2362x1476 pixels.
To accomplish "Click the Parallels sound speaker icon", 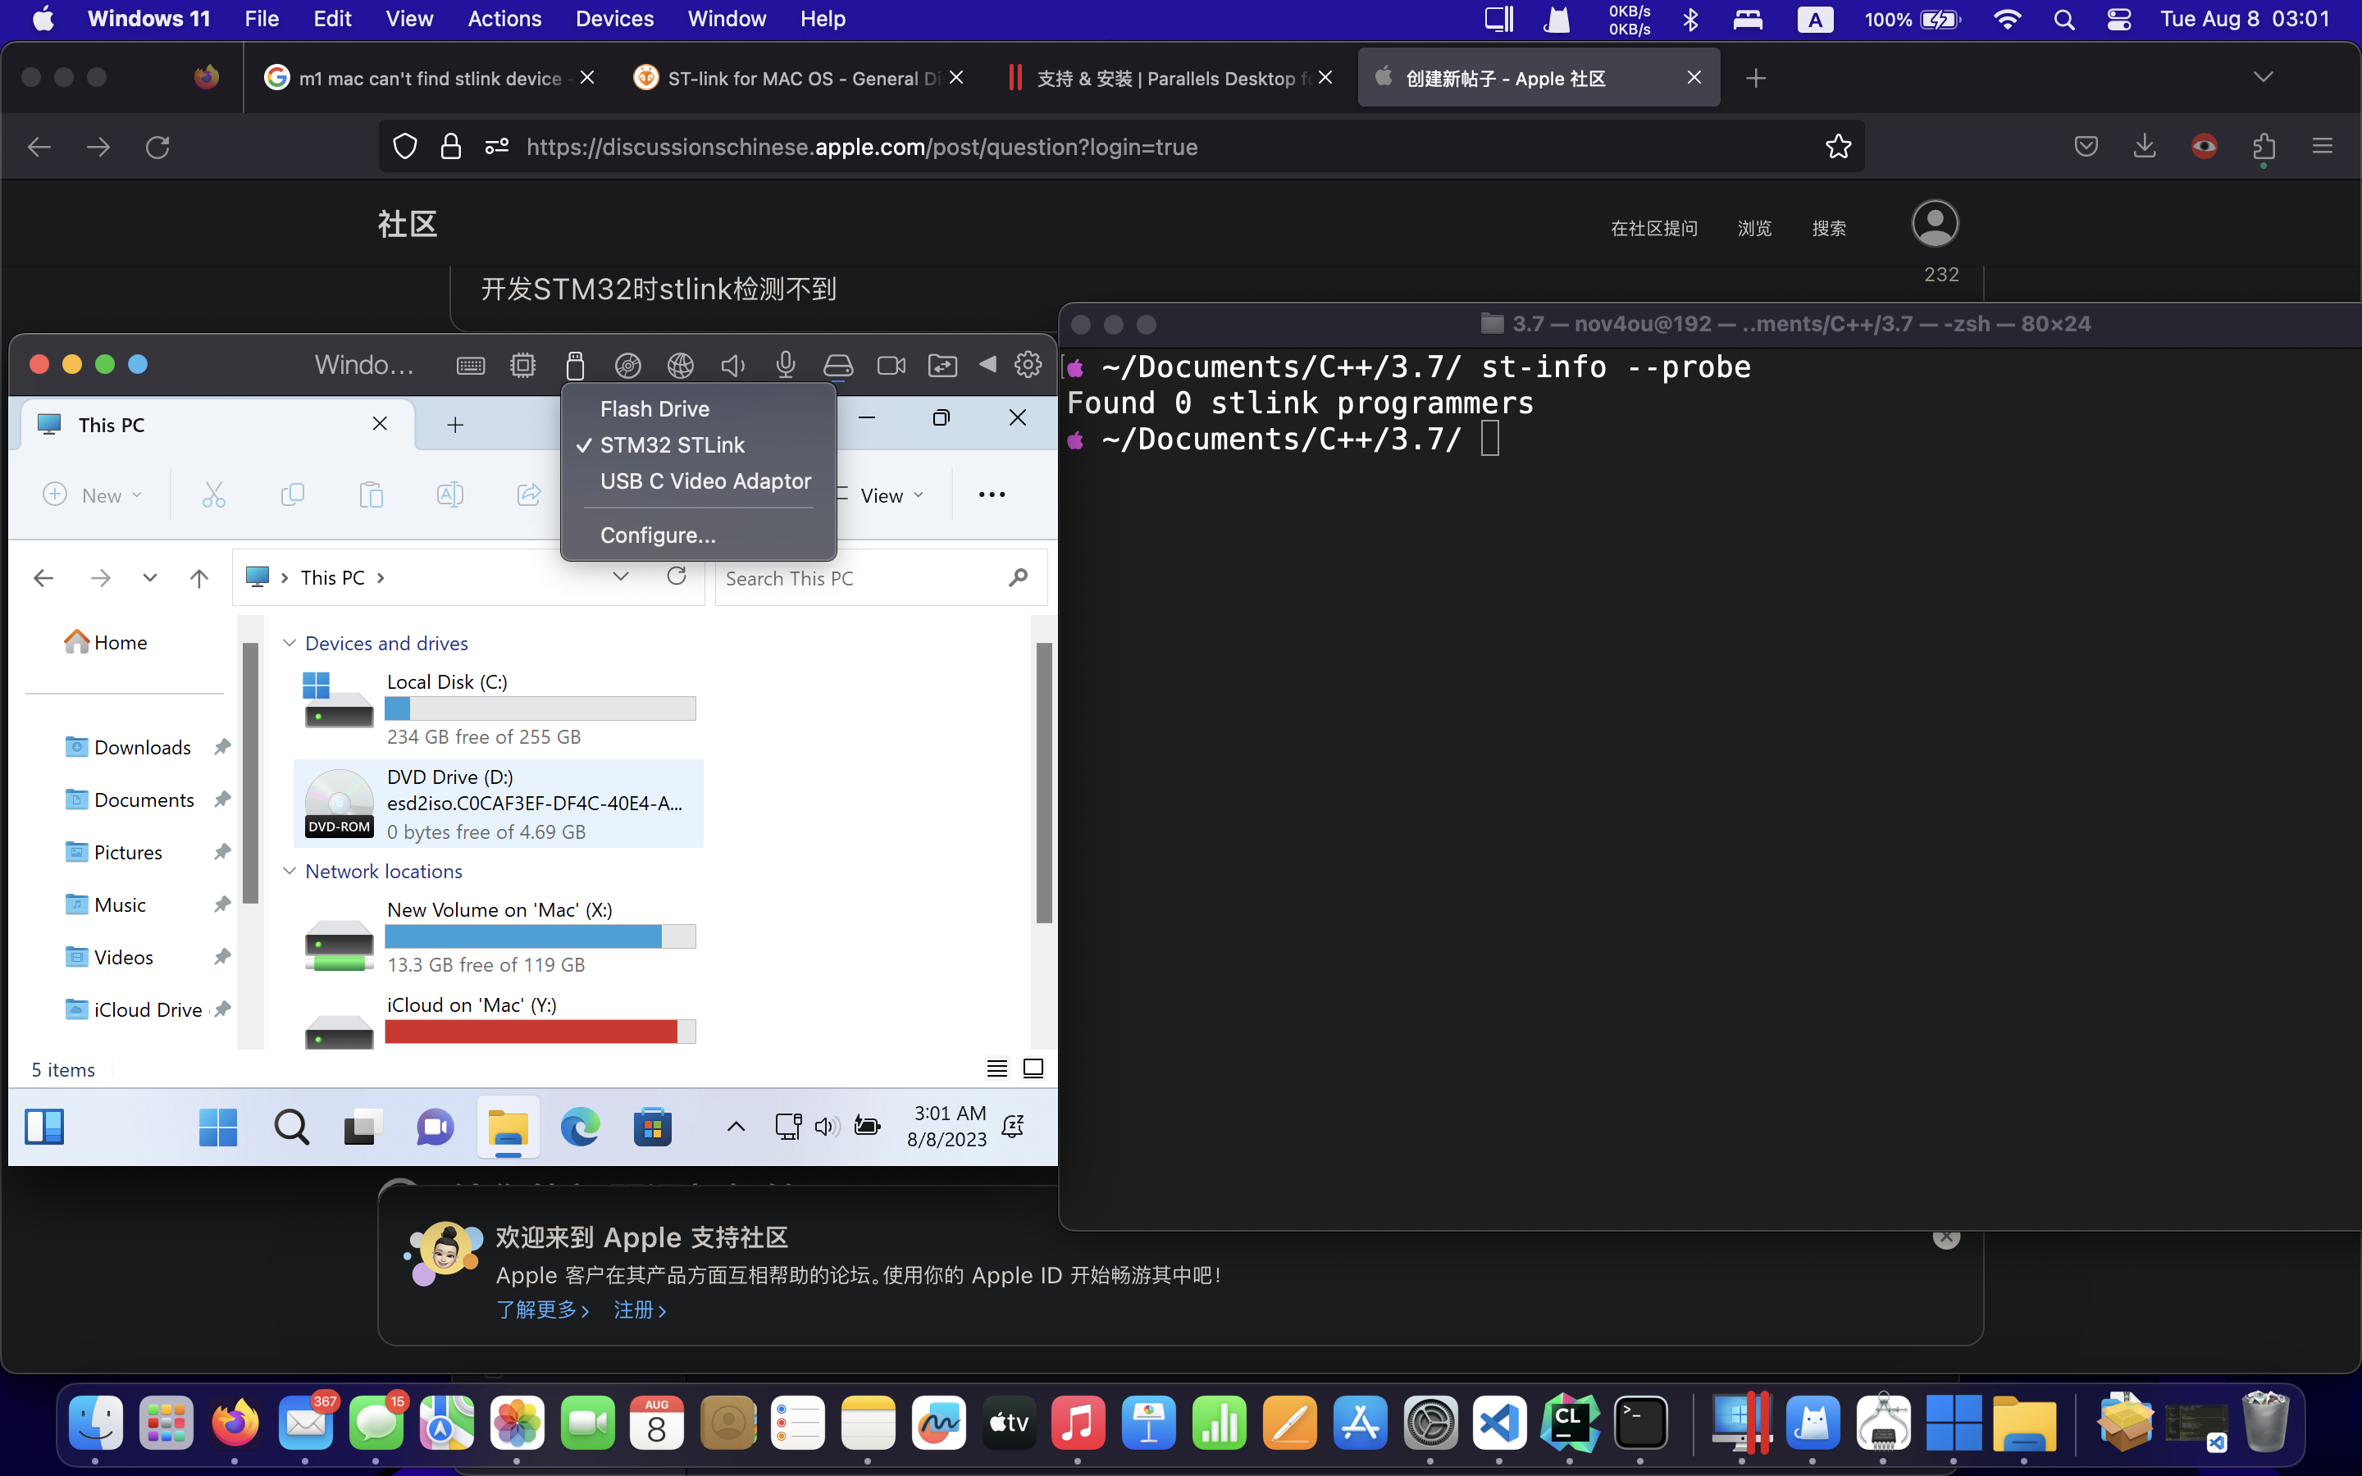I will pos(732,365).
